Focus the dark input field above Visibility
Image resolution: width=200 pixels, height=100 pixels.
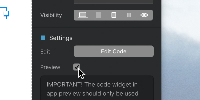click(113, 1)
